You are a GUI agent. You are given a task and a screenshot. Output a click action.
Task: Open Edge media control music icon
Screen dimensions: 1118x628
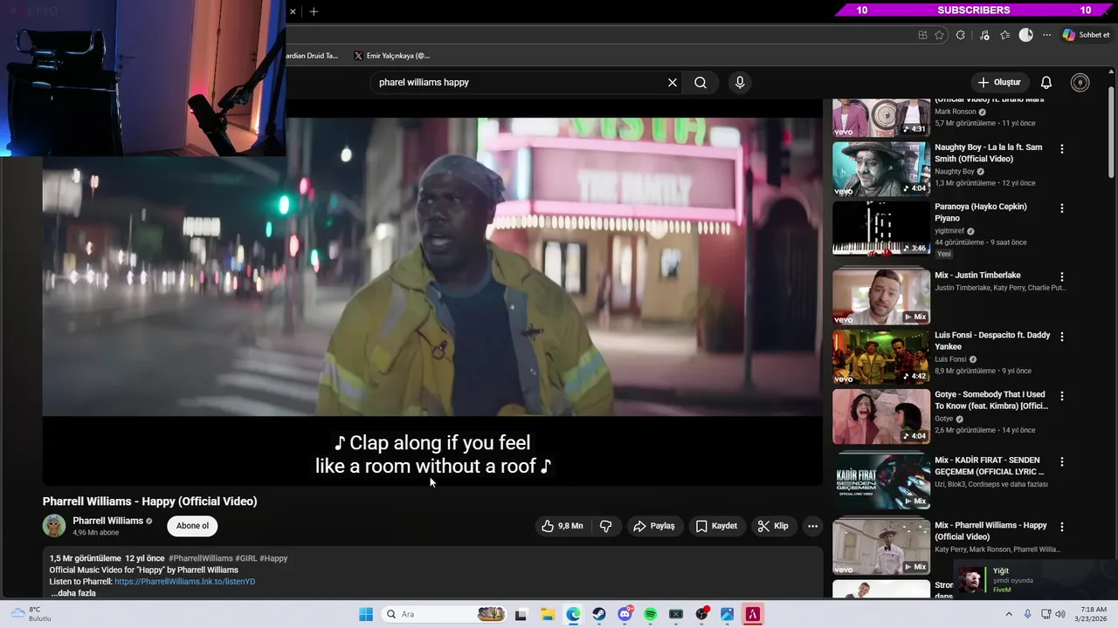click(984, 35)
